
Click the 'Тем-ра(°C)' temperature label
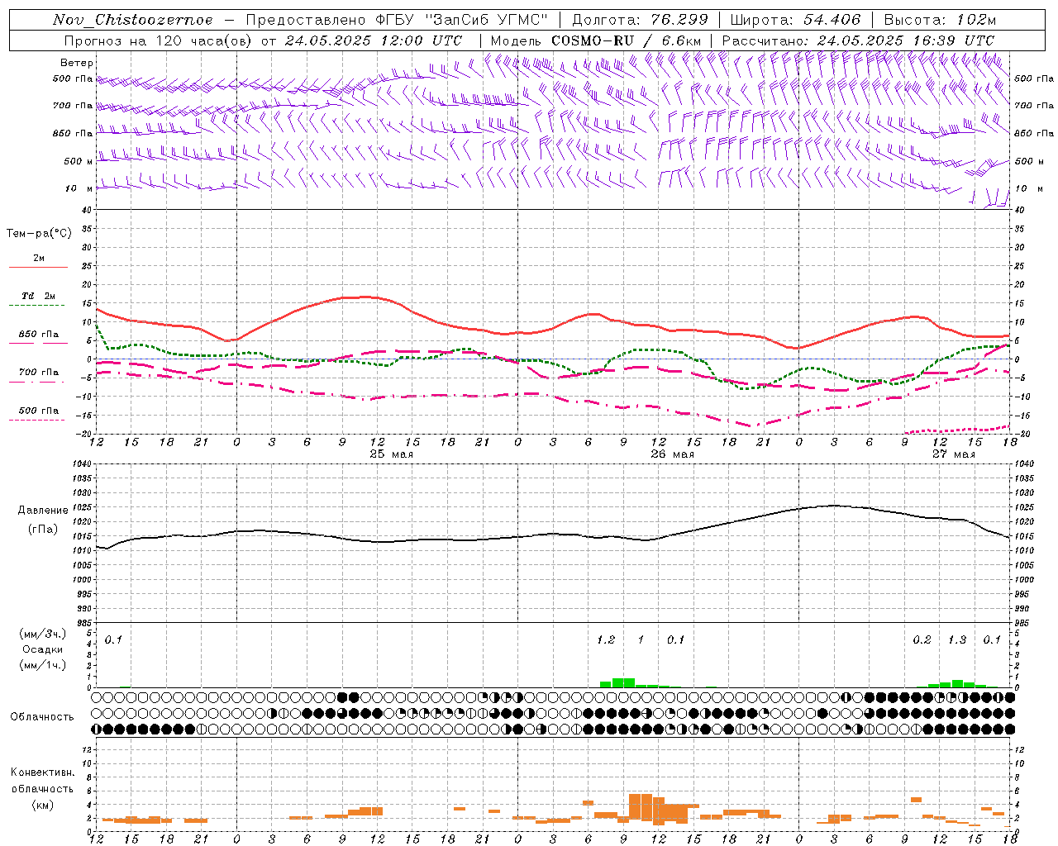coord(39,234)
